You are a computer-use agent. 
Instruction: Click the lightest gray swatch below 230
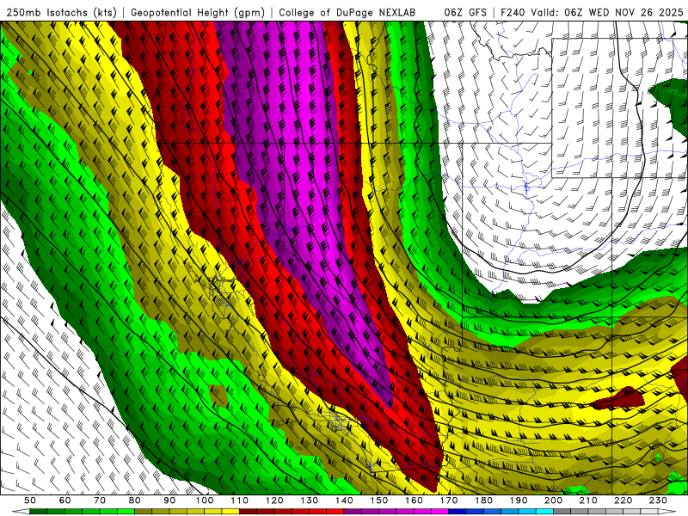coord(649,512)
